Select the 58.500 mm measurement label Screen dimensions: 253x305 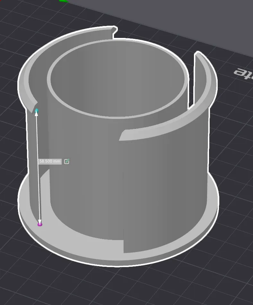pyautogui.click(x=50, y=161)
